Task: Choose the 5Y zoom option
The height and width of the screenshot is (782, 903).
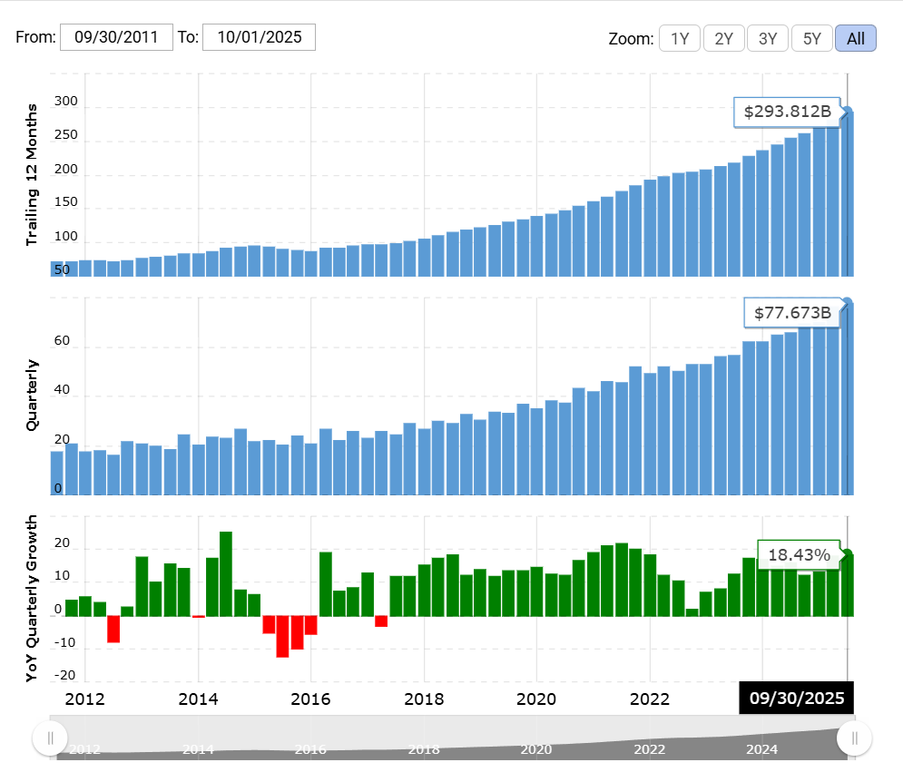Action: [811, 38]
